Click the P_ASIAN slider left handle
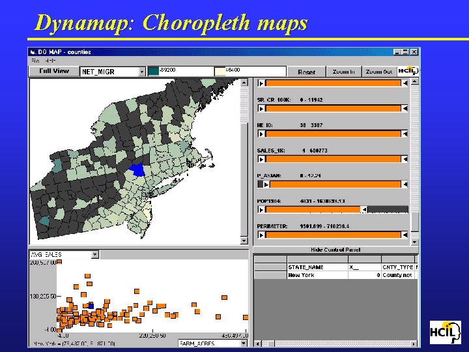The image size is (469, 352). (x=266, y=184)
